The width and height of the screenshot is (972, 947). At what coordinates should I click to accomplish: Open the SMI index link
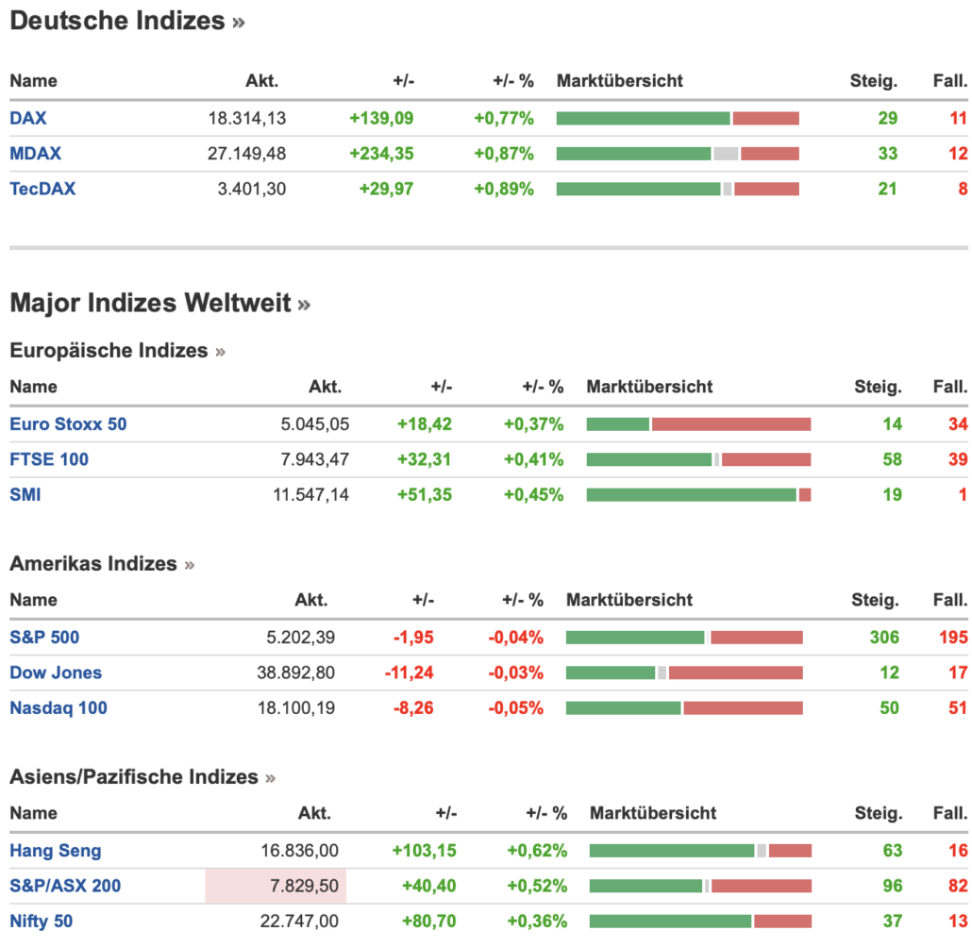pyautogui.click(x=25, y=494)
